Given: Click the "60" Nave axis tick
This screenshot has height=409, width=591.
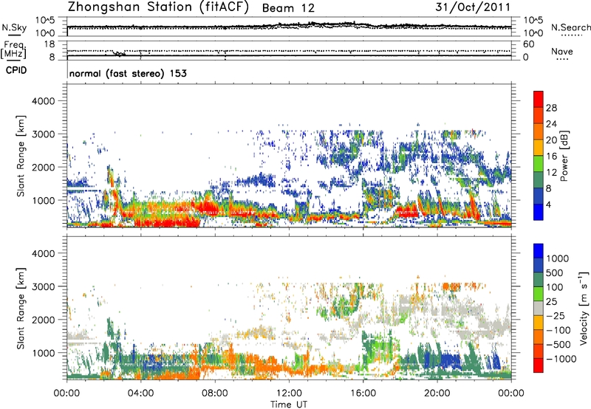Looking at the screenshot, I should click(528, 44).
